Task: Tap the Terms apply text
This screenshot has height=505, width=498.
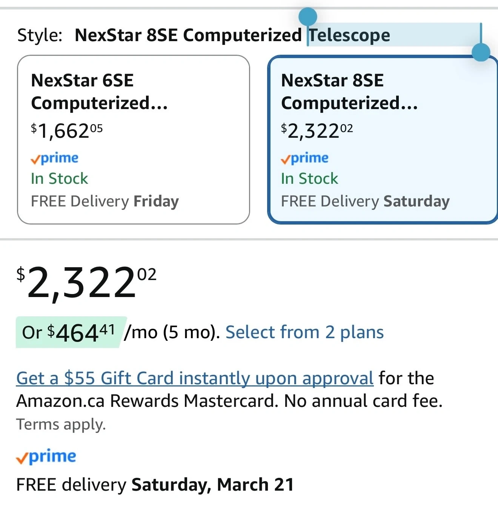Action: 61,425
